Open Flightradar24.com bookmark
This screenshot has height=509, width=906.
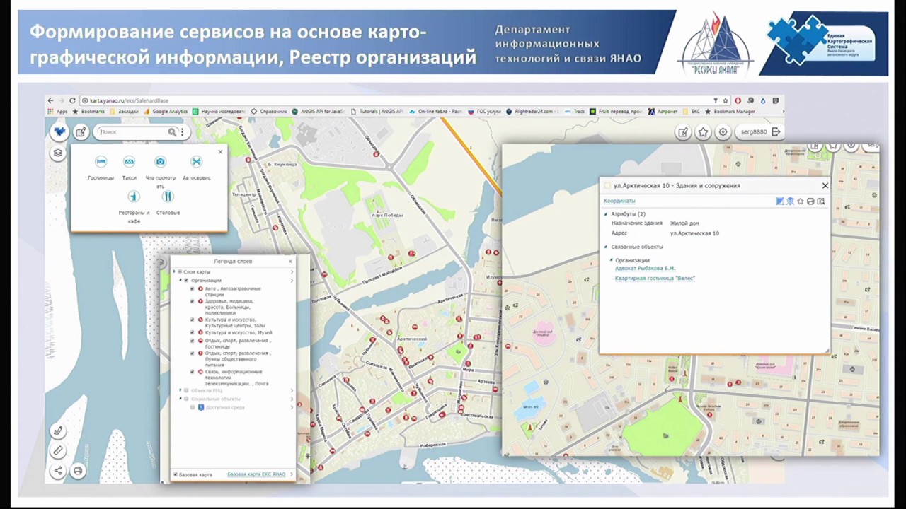(x=532, y=112)
